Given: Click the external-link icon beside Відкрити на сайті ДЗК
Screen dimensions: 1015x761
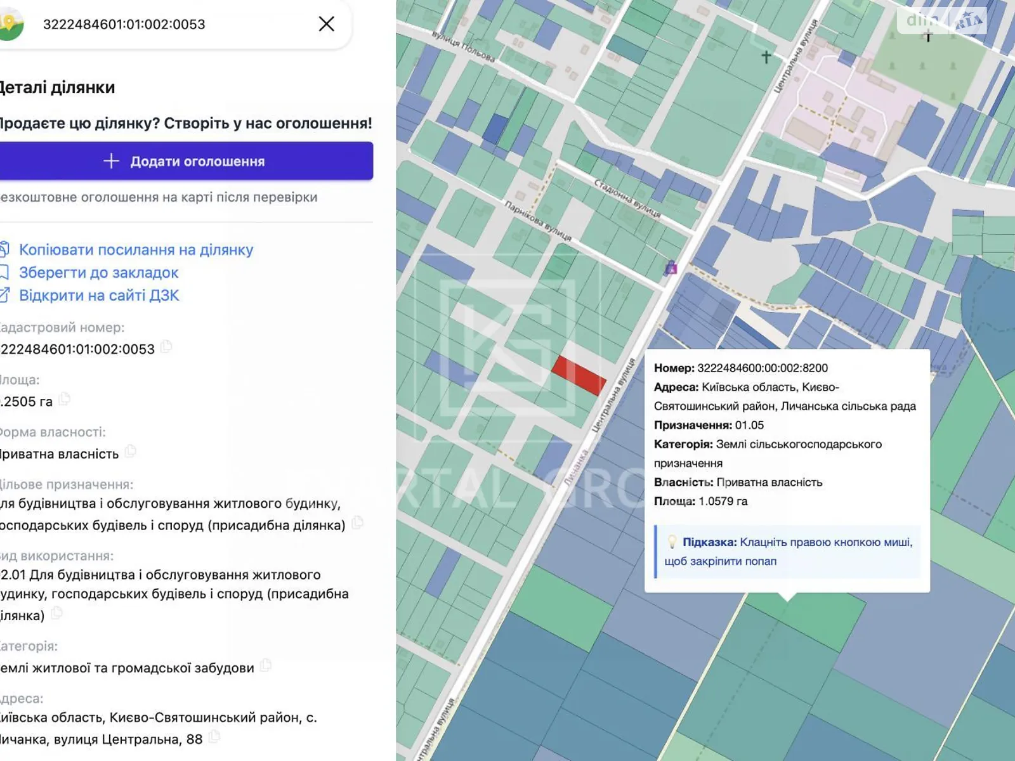Looking at the screenshot, I should [x=6, y=295].
